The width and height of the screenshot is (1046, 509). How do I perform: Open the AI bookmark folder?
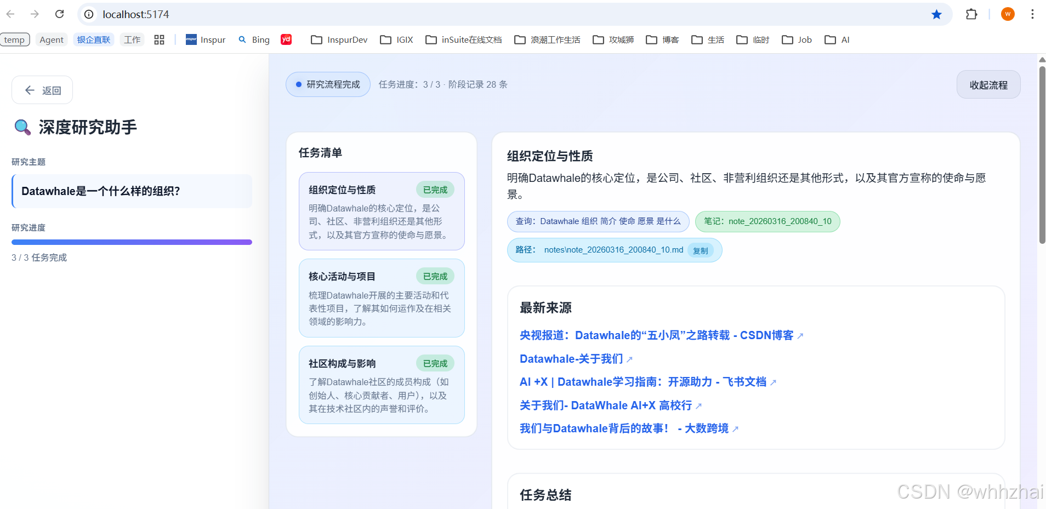[x=837, y=39]
